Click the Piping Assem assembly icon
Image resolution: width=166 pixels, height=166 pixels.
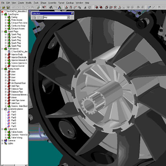[6, 69]
